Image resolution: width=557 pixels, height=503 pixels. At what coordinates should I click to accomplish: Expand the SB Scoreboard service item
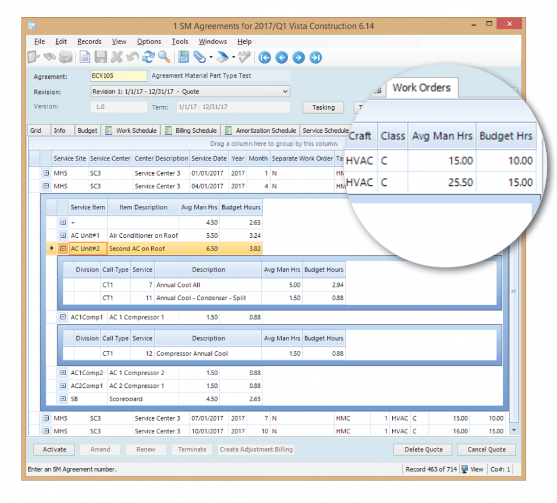pos(63,398)
